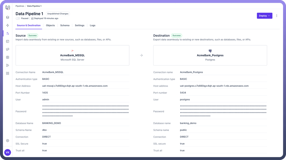286x160 pixels.
Task: Open the settings gear in sidebar
Action: (x=8, y=141)
